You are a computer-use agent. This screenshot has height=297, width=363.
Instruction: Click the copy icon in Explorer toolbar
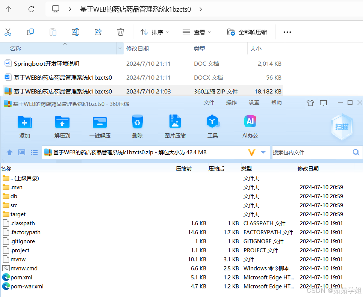coord(30,32)
